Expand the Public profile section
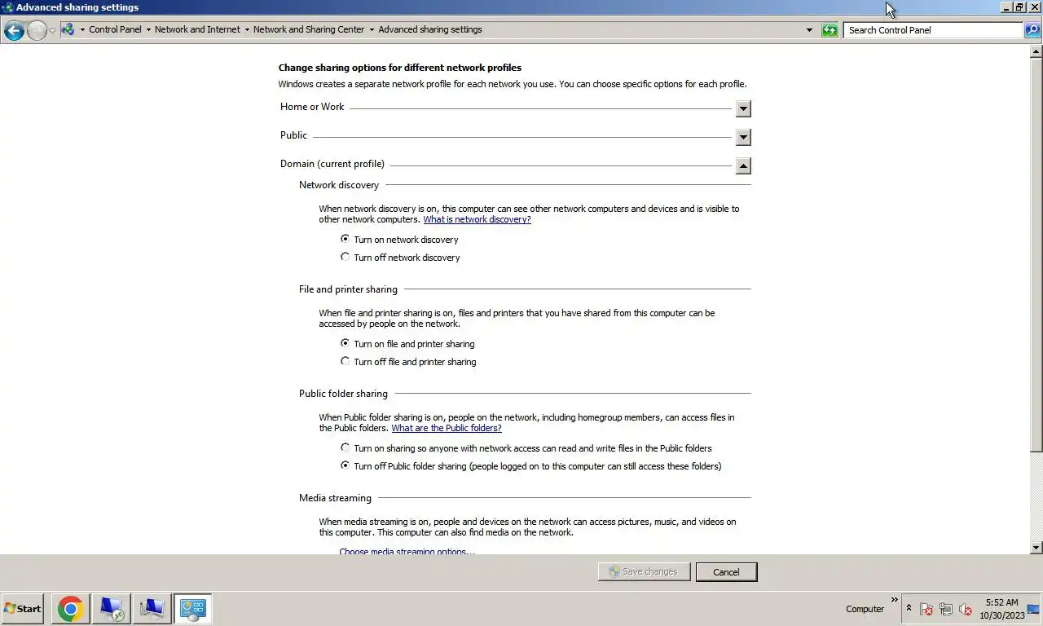 [x=743, y=137]
